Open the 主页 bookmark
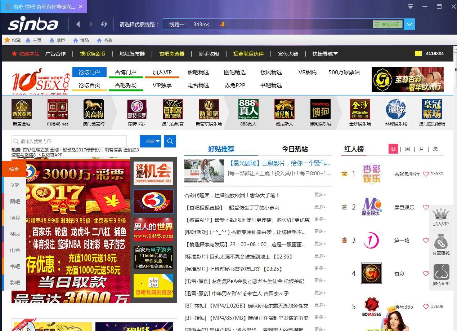Screen dimensions: 457x331 coord(33,40)
